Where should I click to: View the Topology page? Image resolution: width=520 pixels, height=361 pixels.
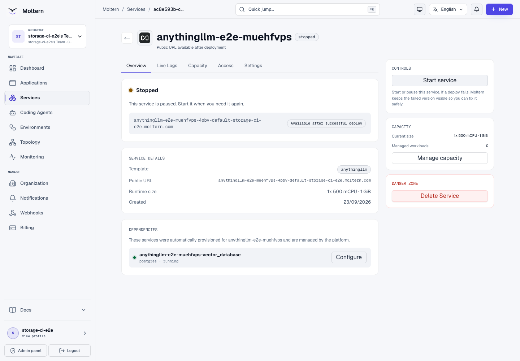(47, 142)
